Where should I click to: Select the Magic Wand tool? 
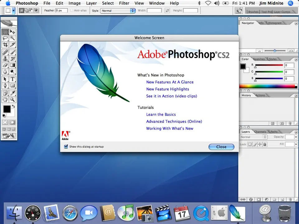point(12,38)
